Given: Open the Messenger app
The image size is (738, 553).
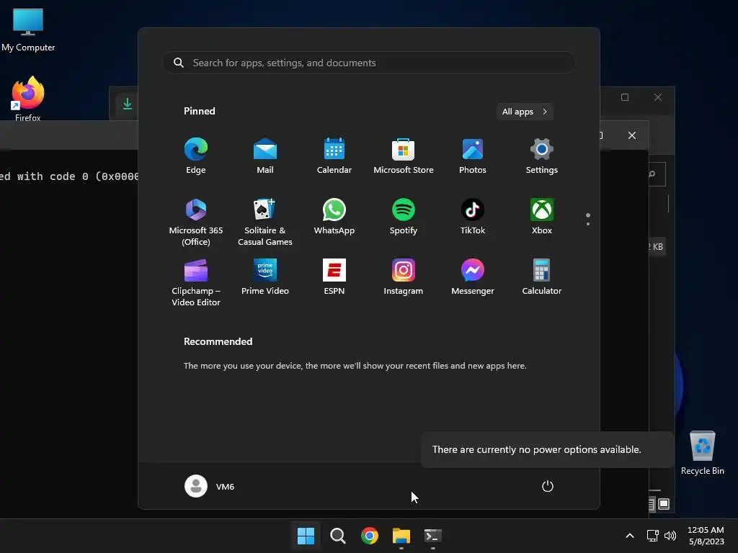Looking at the screenshot, I should [x=473, y=277].
